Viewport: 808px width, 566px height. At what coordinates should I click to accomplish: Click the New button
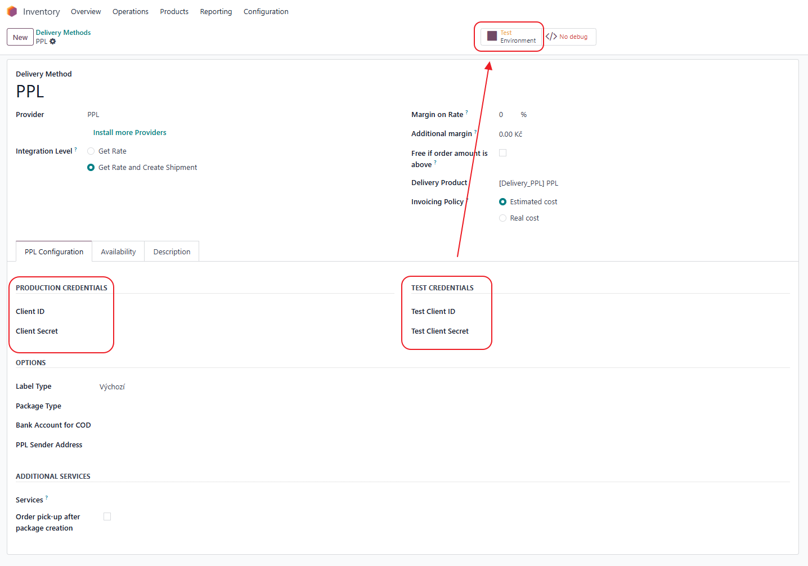[x=20, y=37]
